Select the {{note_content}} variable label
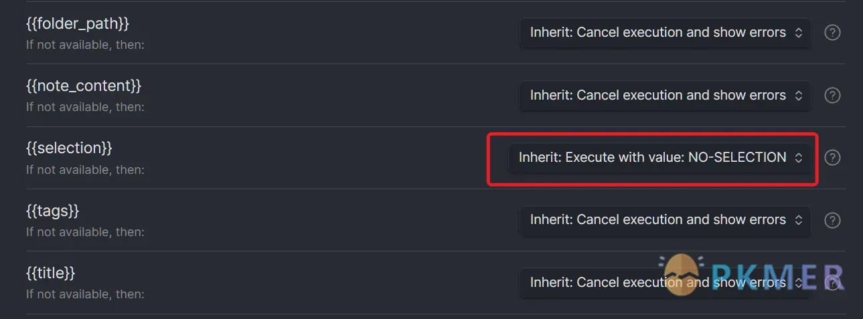 coord(84,86)
